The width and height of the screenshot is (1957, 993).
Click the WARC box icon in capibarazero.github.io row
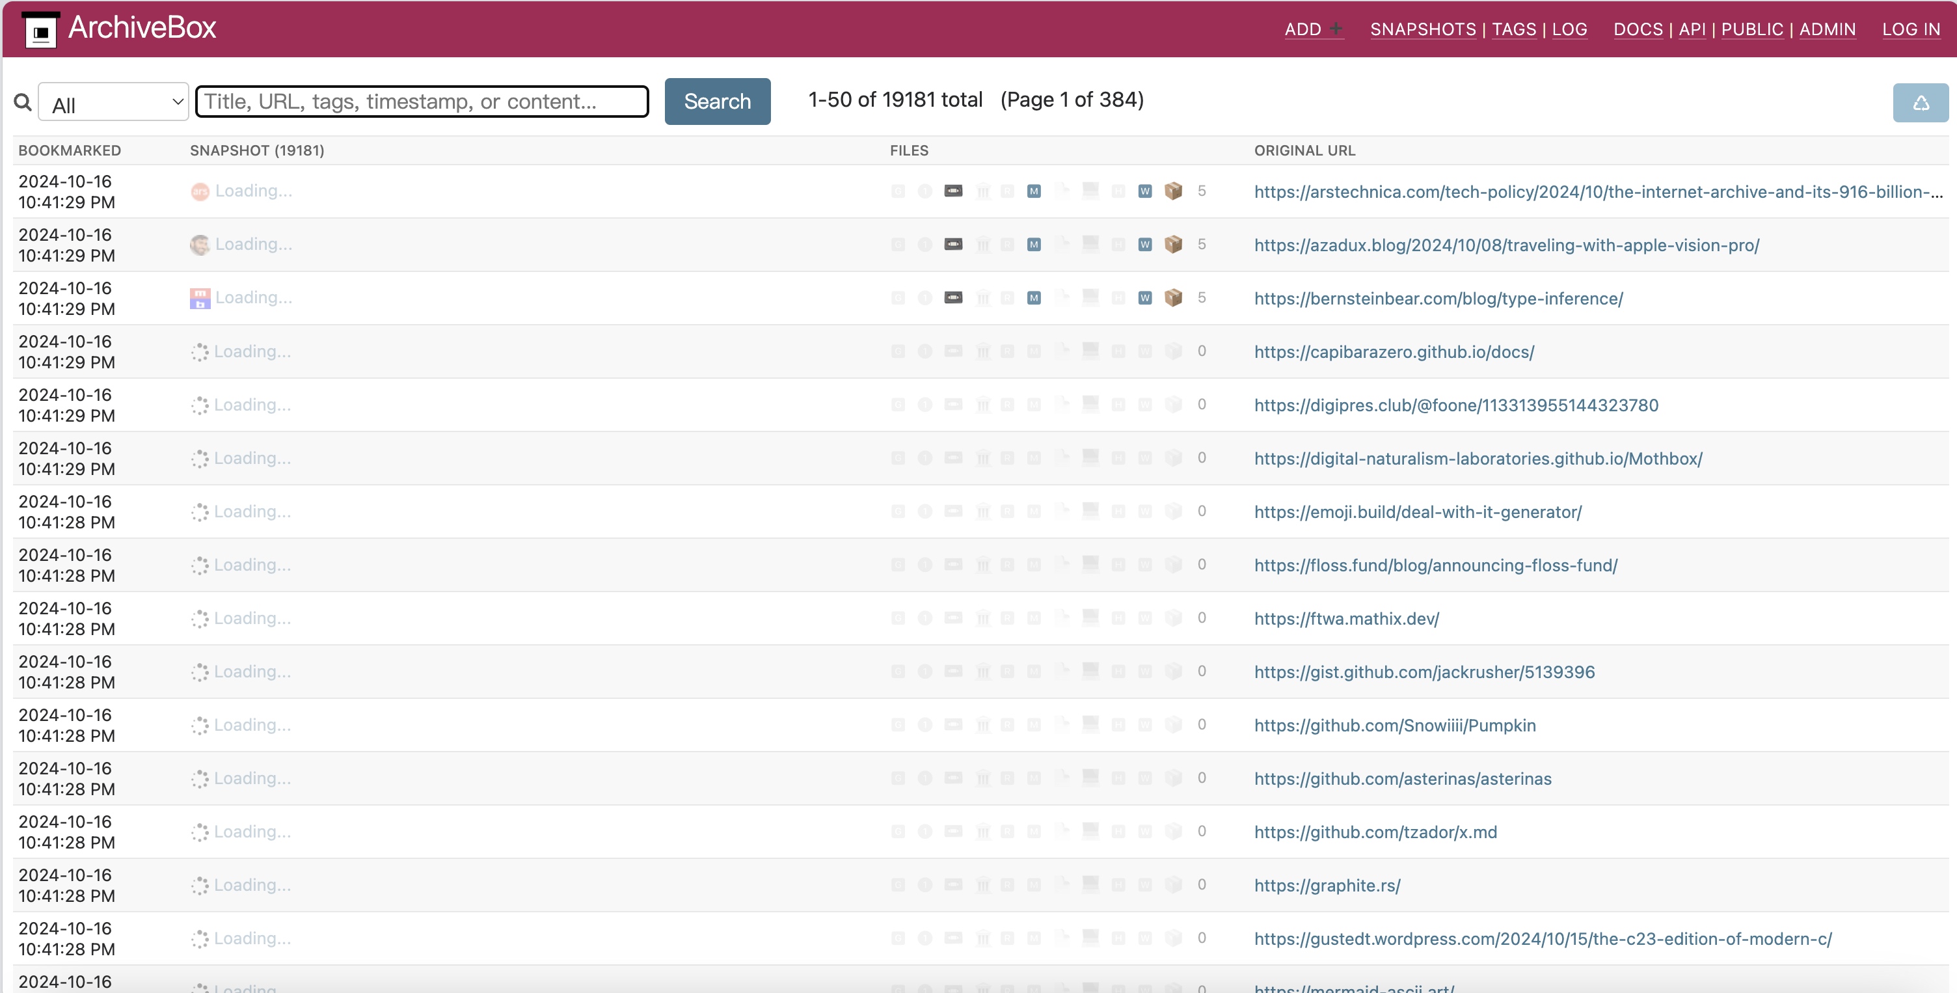1173,350
